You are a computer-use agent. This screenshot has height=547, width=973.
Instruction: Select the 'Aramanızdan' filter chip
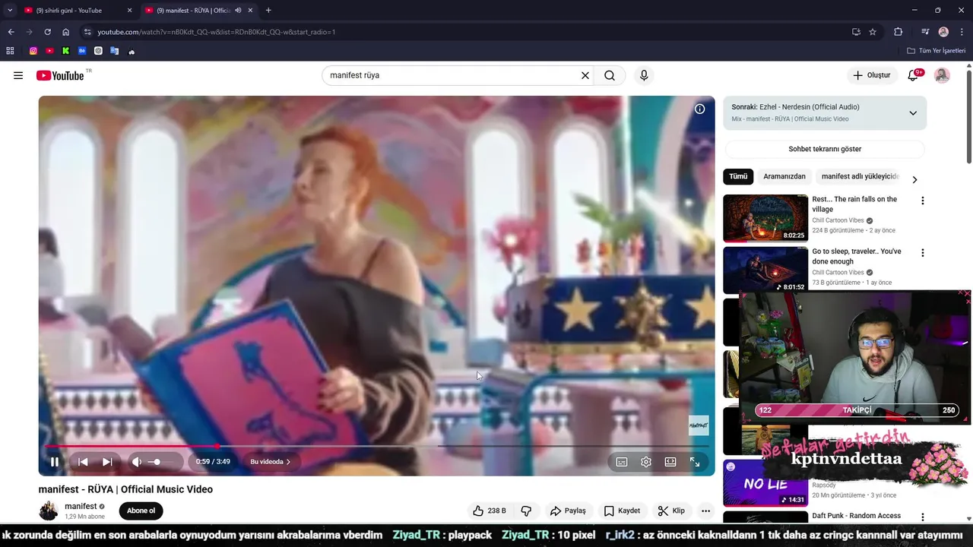784,176
